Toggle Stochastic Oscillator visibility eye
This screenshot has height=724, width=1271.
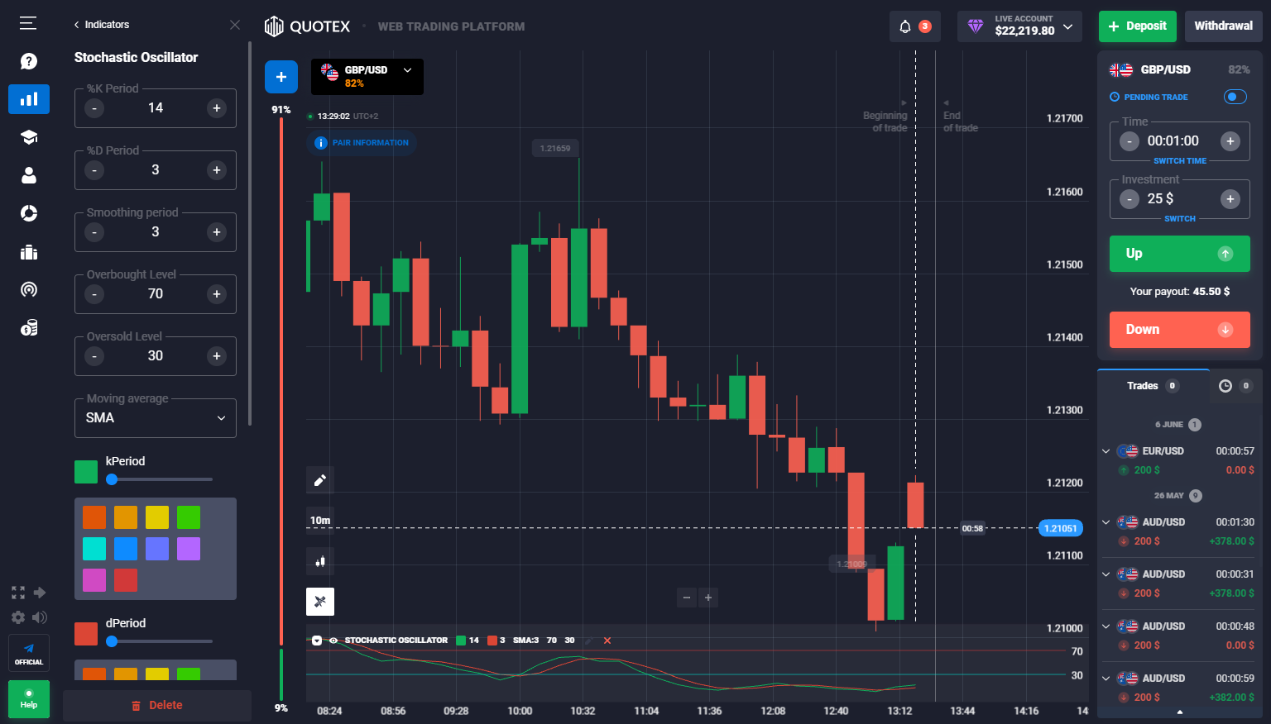[x=333, y=641]
